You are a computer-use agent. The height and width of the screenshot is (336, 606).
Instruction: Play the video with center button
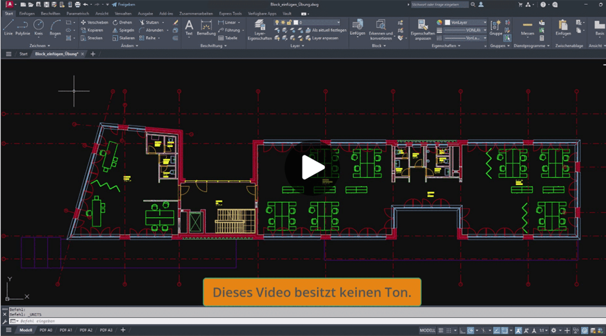[312, 167]
